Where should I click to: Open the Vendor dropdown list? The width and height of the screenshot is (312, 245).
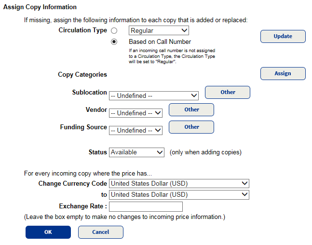[x=136, y=113]
